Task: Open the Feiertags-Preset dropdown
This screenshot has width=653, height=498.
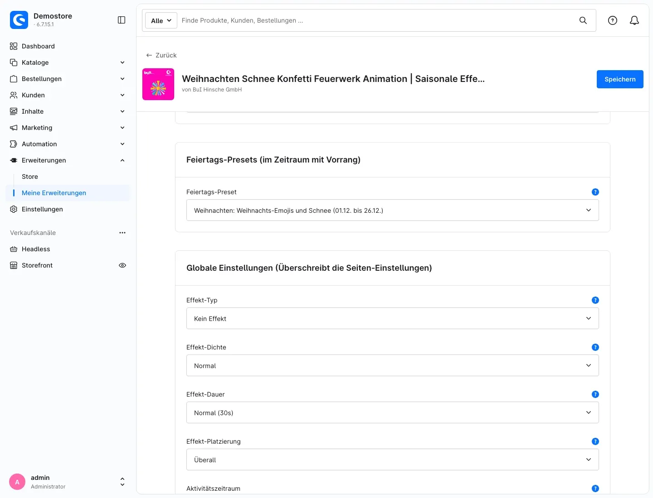Action: click(x=393, y=210)
